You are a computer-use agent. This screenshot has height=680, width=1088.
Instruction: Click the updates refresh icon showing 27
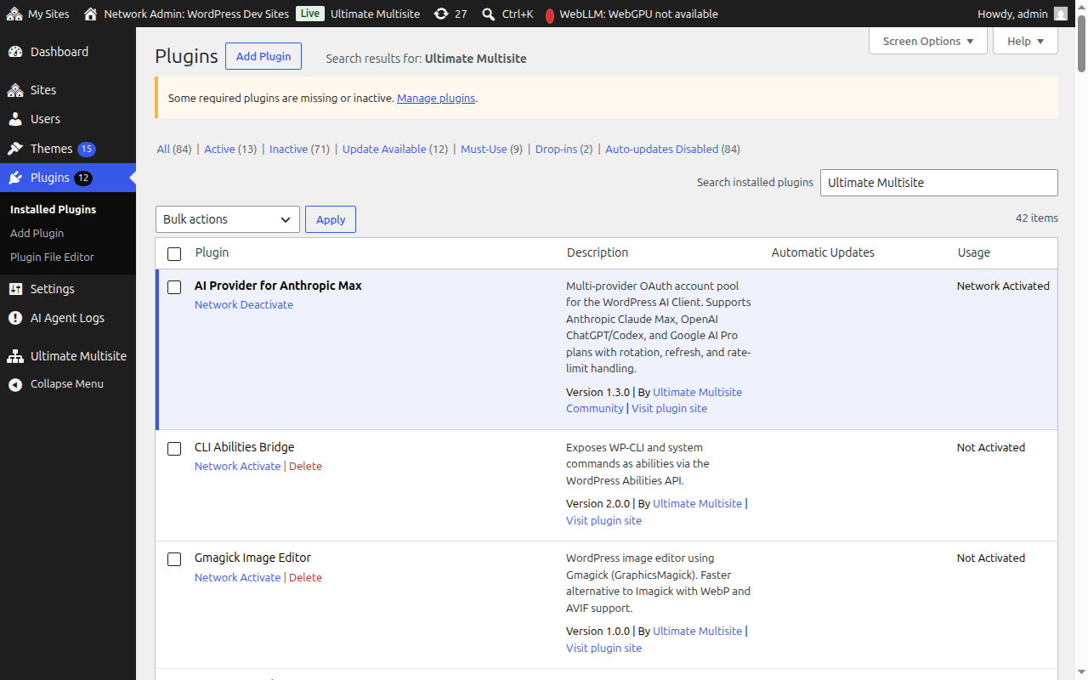tap(440, 14)
